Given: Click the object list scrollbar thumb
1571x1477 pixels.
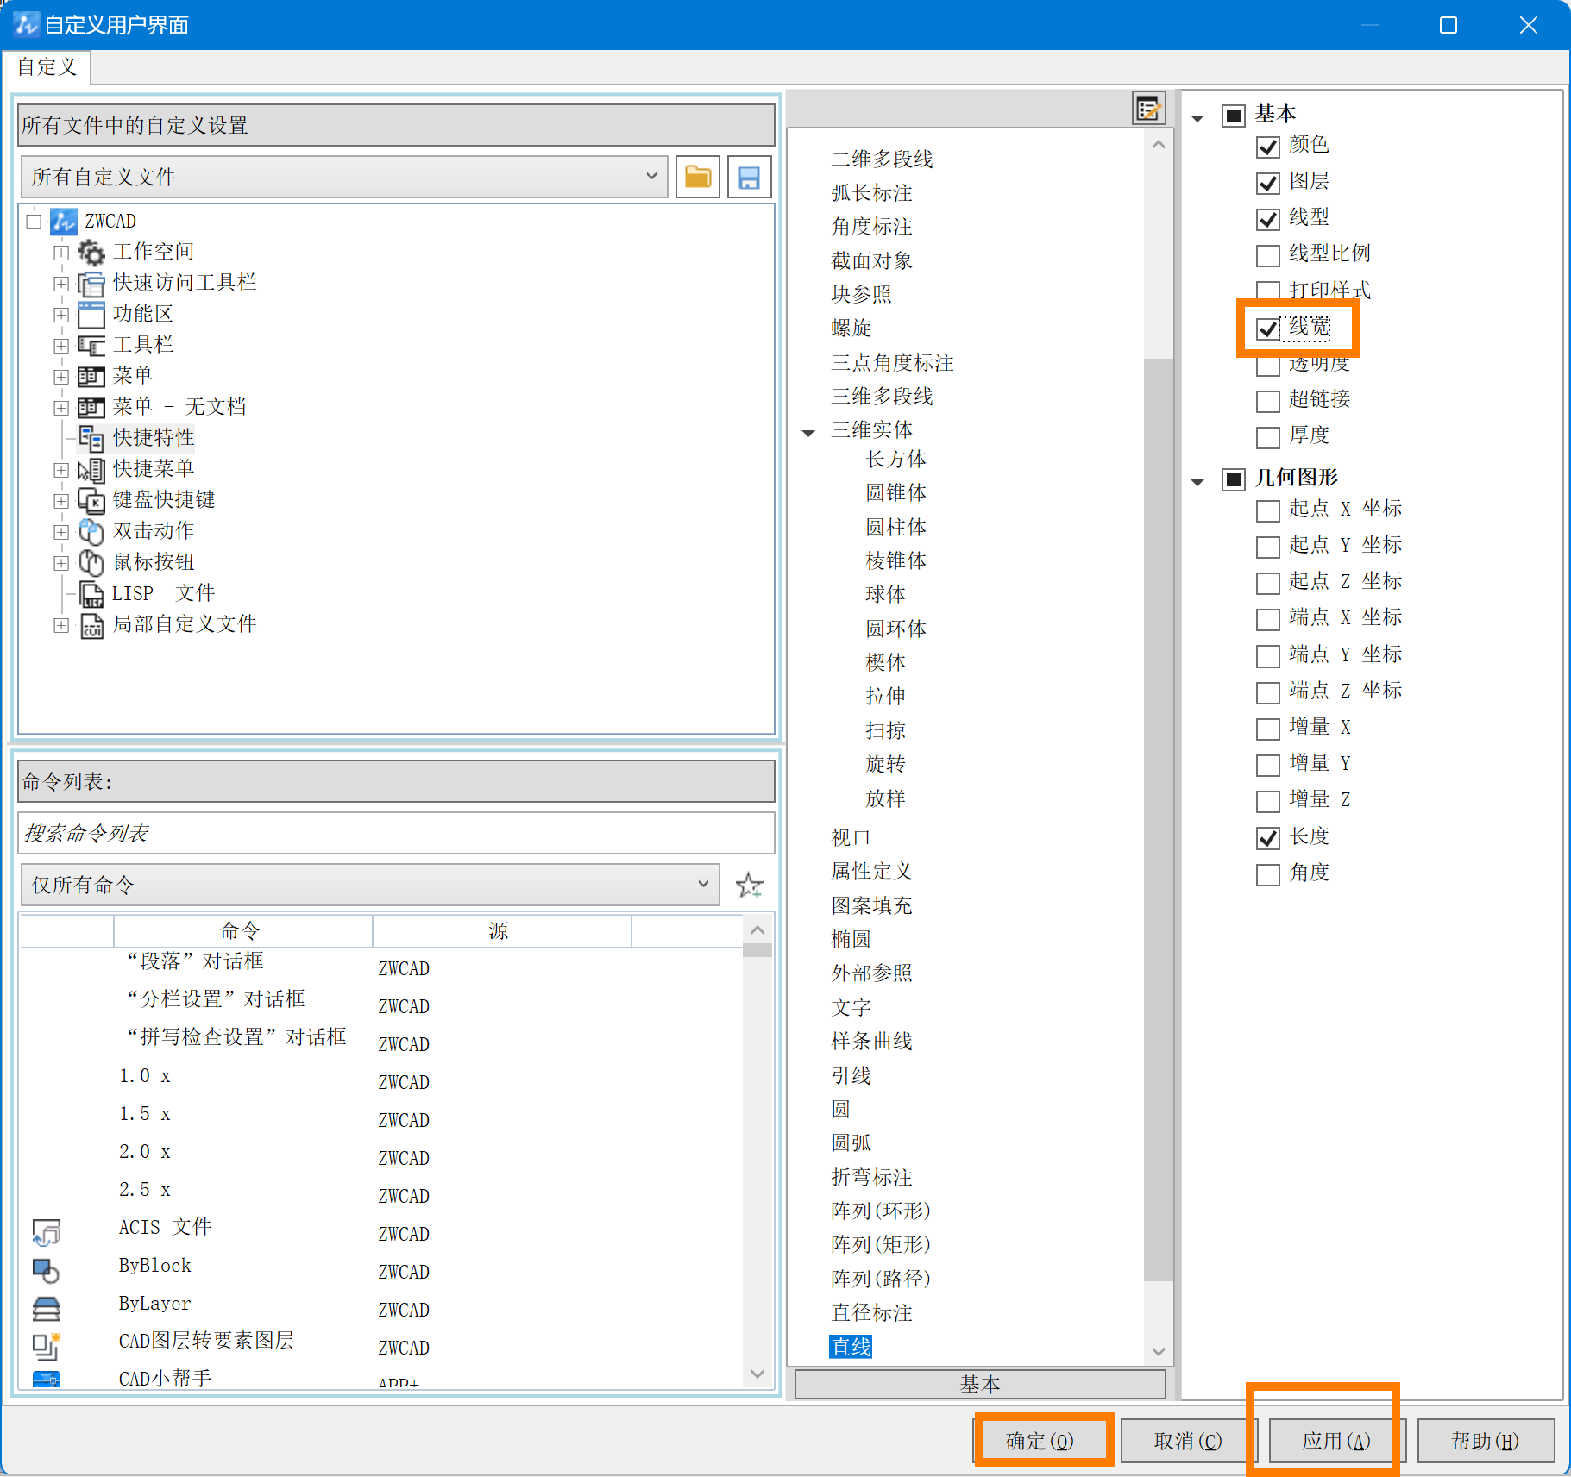Looking at the screenshot, I should click(1158, 819).
